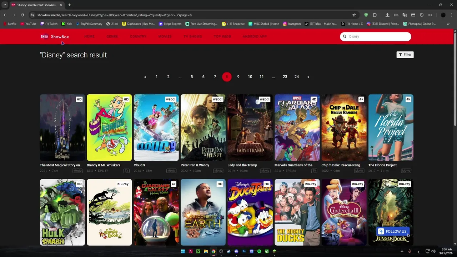Open File Explorer from the taskbar
Screen dimensions: 457x257
pyautogui.click(x=206, y=251)
